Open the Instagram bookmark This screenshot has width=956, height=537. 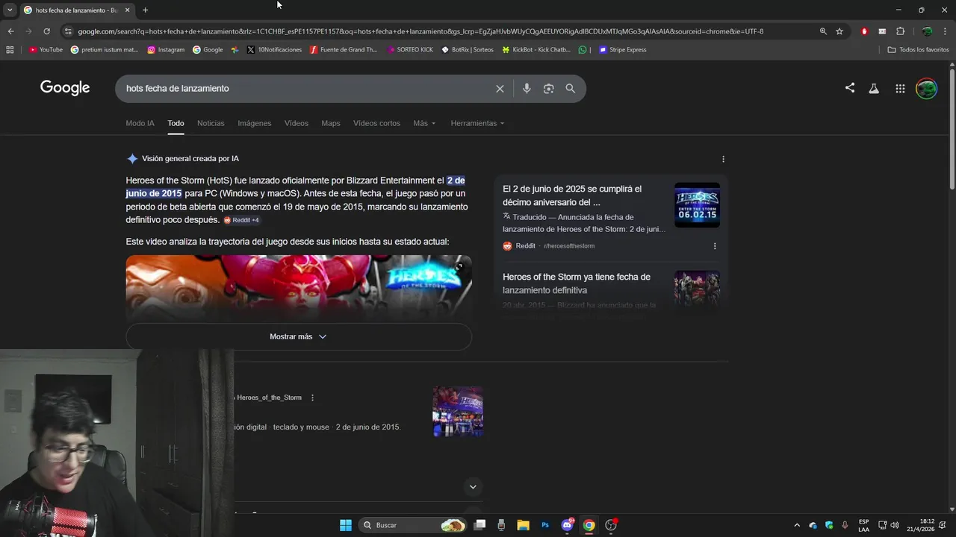click(x=166, y=50)
